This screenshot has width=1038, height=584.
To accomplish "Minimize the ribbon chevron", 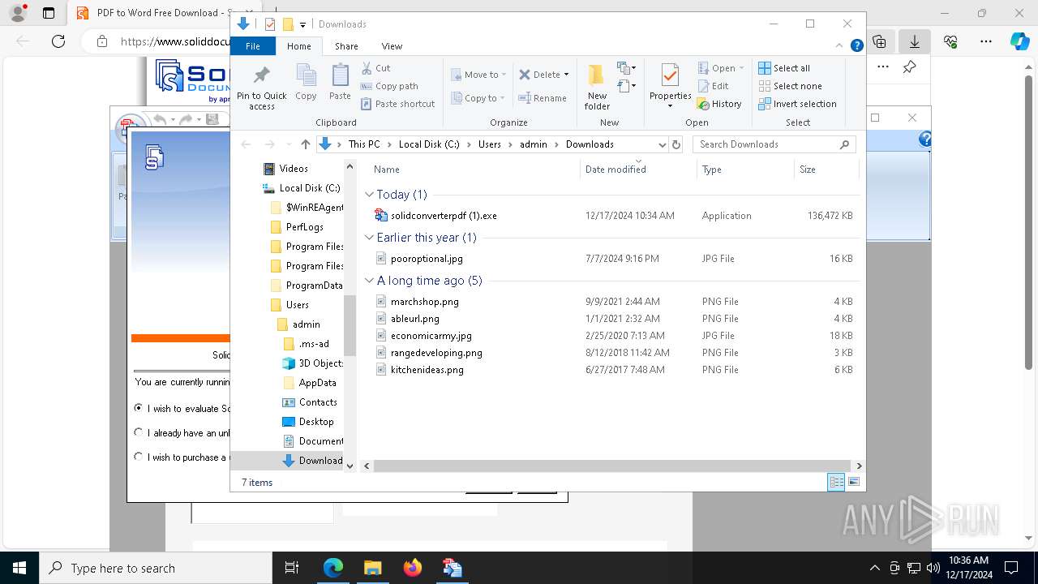I will click(x=841, y=46).
